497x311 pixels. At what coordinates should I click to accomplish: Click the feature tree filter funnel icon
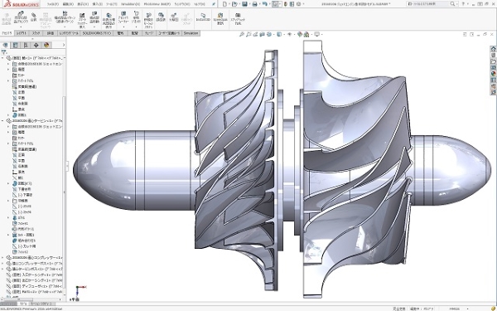click(4, 52)
